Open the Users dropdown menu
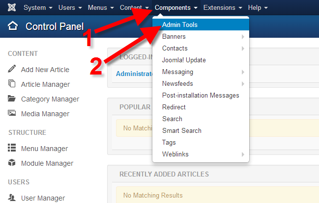Image resolution: width=319 pixels, height=203 pixels. coord(69,8)
